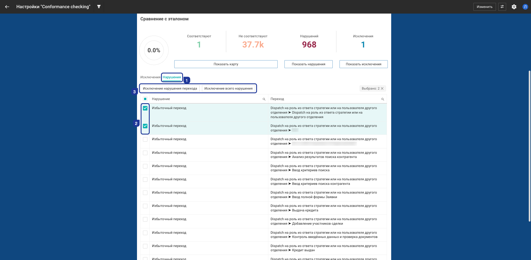Search in the Переход column
Screen dimensions: 531x260
383,99
